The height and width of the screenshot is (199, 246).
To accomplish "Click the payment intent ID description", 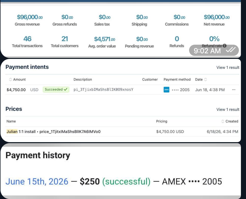I will pos(103,90).
